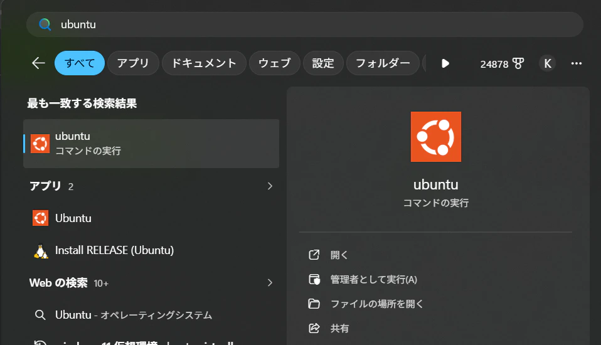Open the Ubuntu app result

[151, 218]
